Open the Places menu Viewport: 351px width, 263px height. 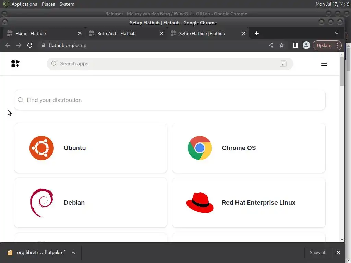[48, 4]
